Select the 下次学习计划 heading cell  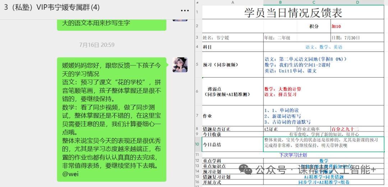[293, 155]
